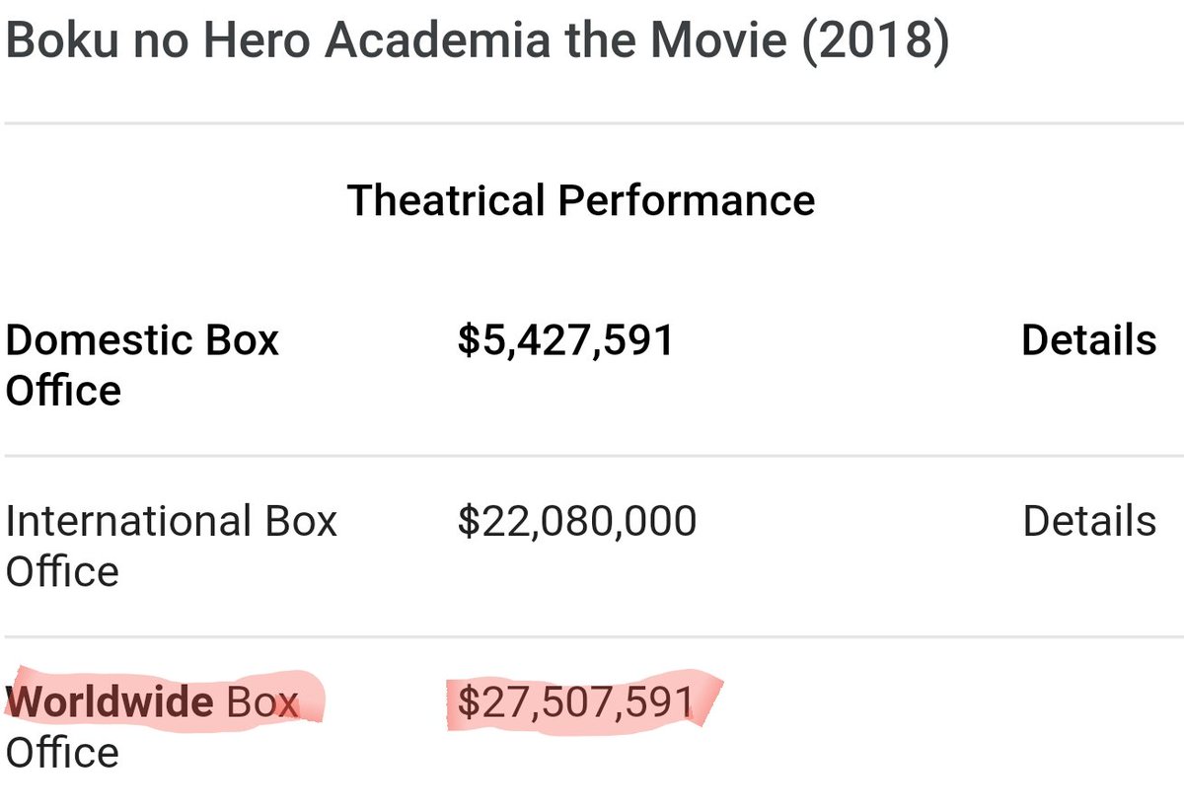Open Details link for International Box Office
This screenshot has height=810, width=1184.
tap(1088, 521)
